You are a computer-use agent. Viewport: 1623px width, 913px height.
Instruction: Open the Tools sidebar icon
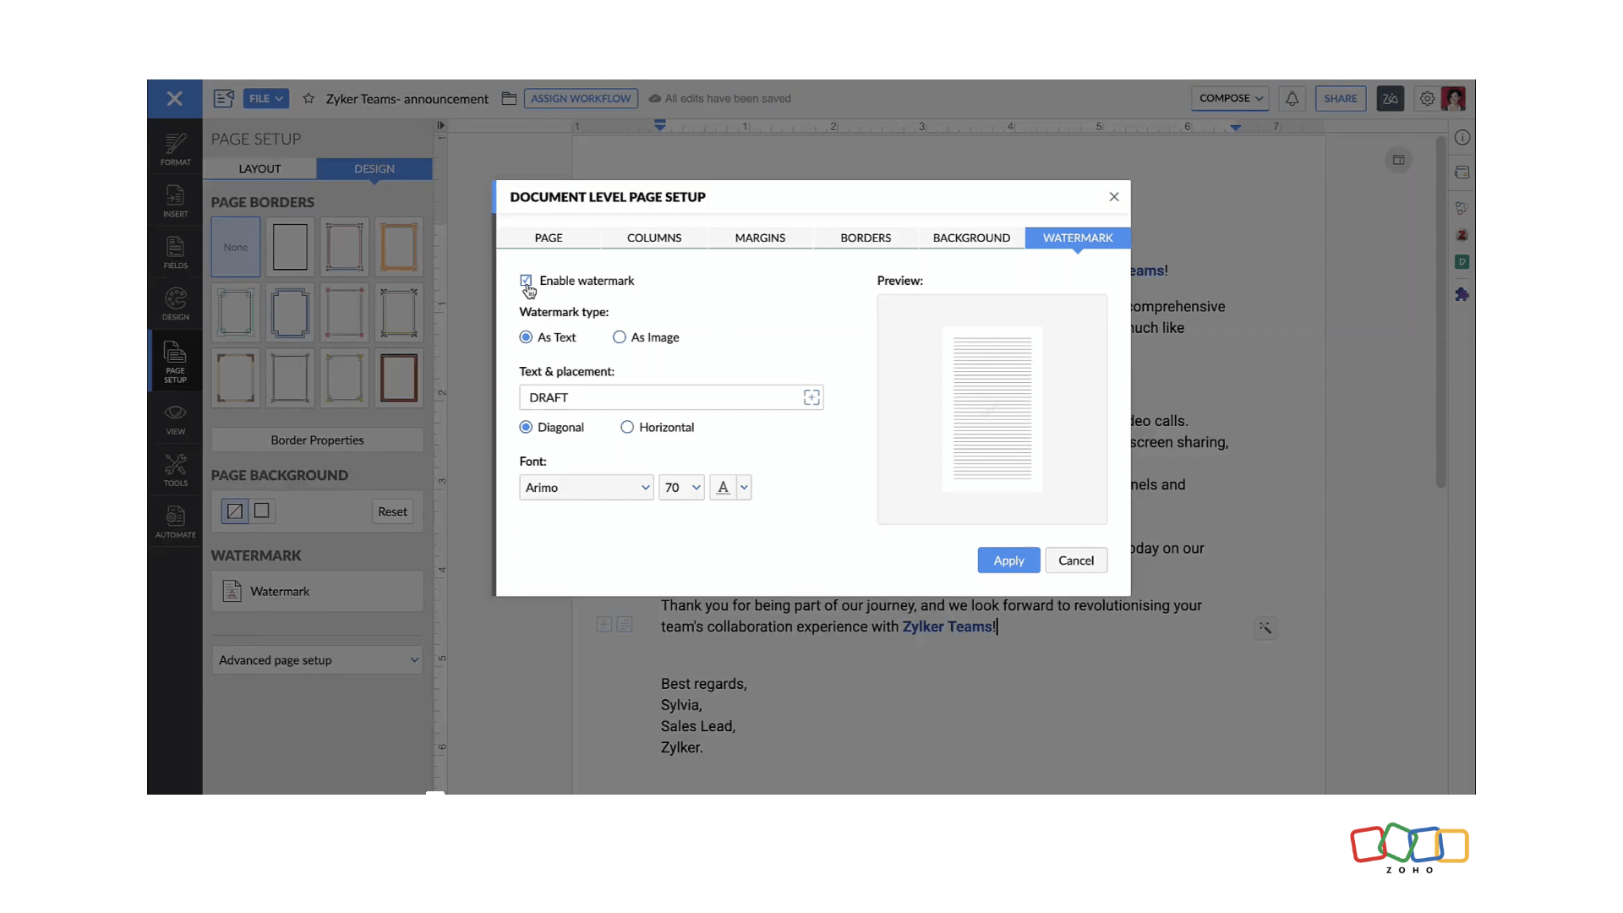pyautogui.click(x=175, y=470)
